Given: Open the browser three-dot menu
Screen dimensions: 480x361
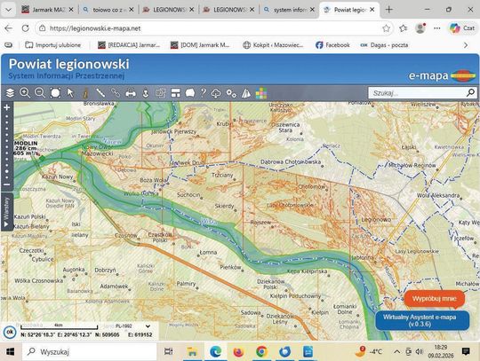Looking at the screenshot, I should [436, 28].
